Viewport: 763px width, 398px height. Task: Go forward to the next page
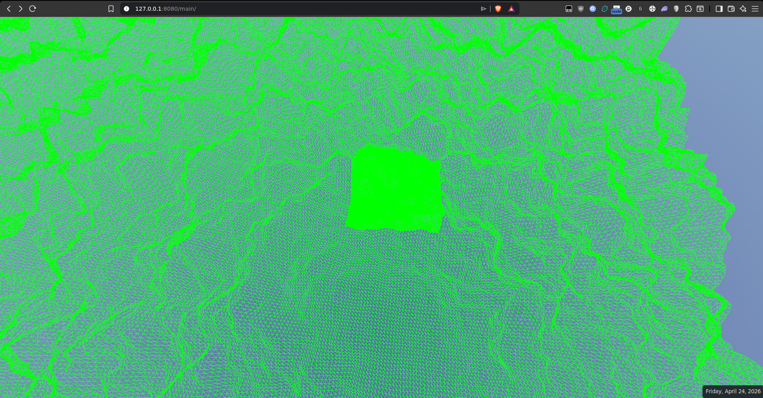(x=21, y=9)
